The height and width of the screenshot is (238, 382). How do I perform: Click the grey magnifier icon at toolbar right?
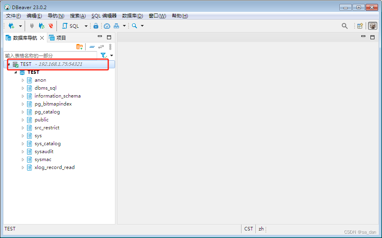tap(345, 26)
